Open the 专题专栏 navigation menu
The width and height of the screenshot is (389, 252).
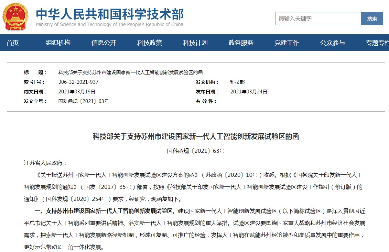377,43
